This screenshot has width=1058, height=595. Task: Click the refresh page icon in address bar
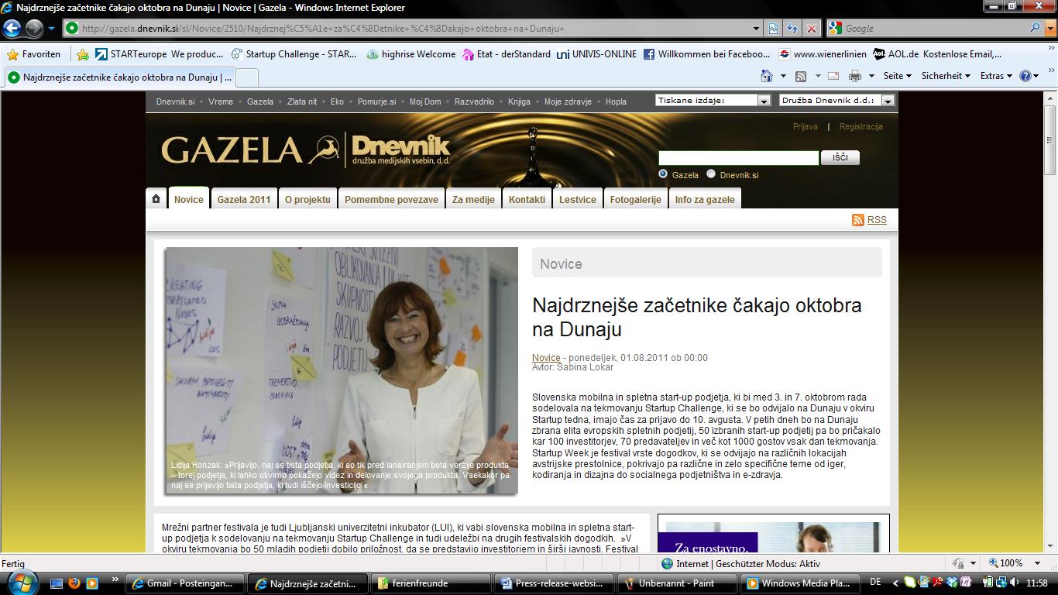click(792, 29)
